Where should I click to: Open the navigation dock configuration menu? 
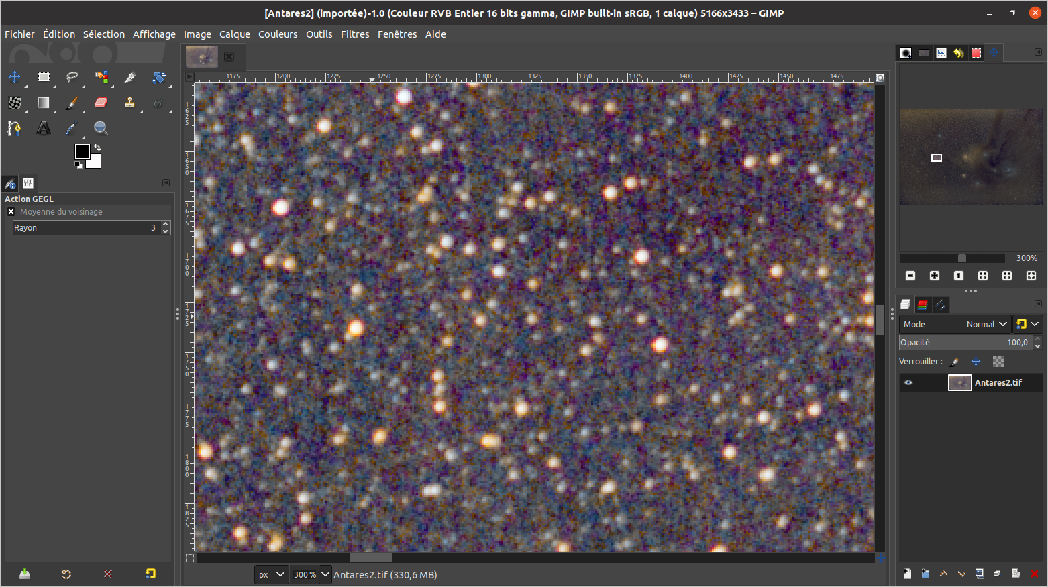(x=1038, y=52)
